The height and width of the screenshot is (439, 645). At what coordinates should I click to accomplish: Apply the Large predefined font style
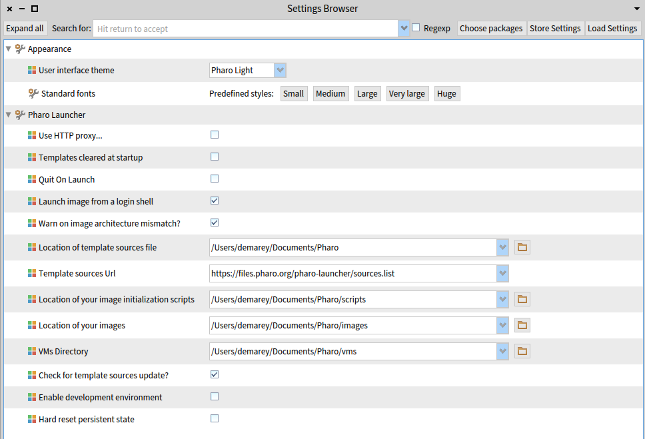367,93
